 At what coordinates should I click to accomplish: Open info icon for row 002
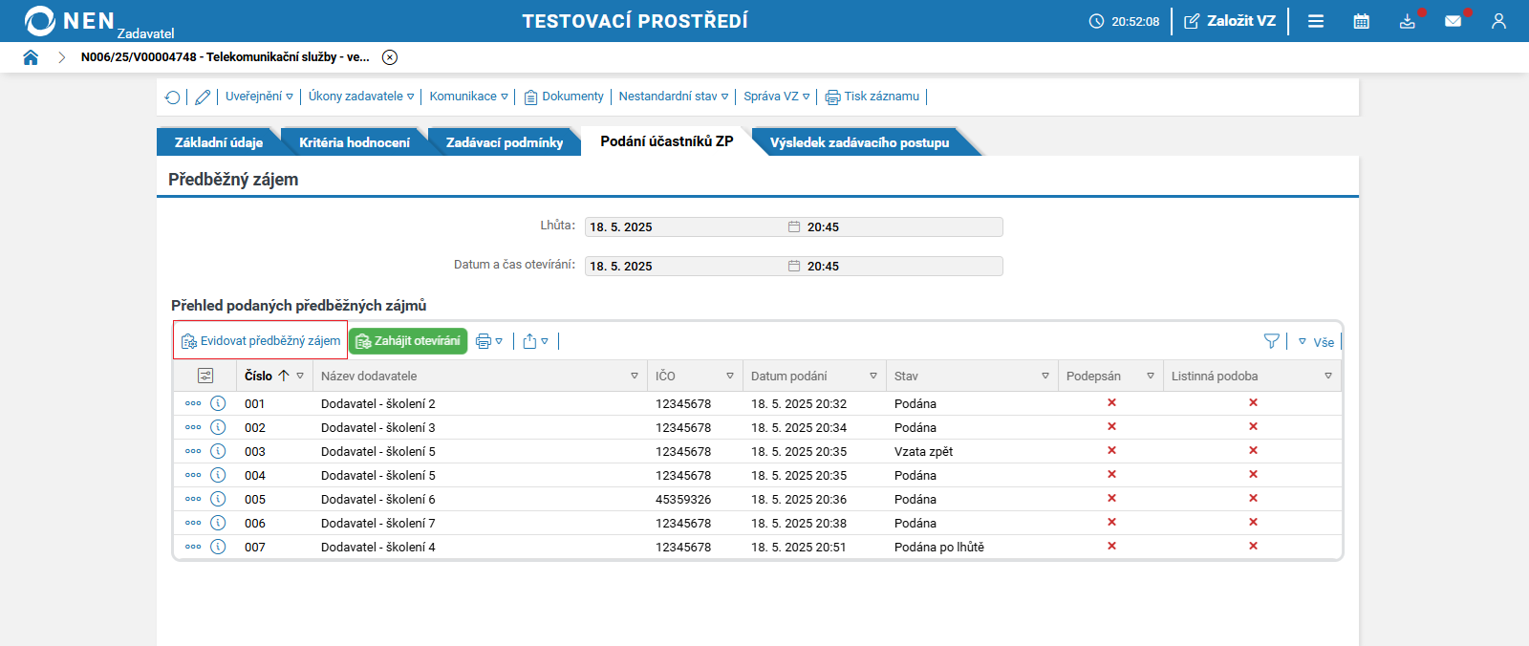218,427
